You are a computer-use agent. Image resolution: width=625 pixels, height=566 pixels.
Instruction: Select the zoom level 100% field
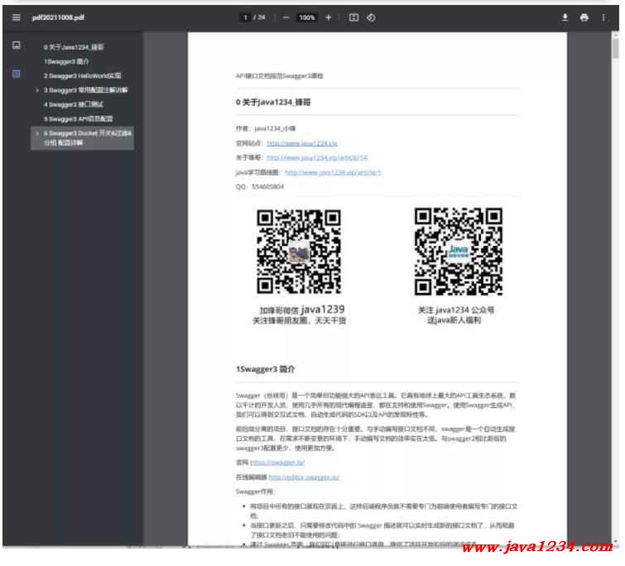[307, 17]
